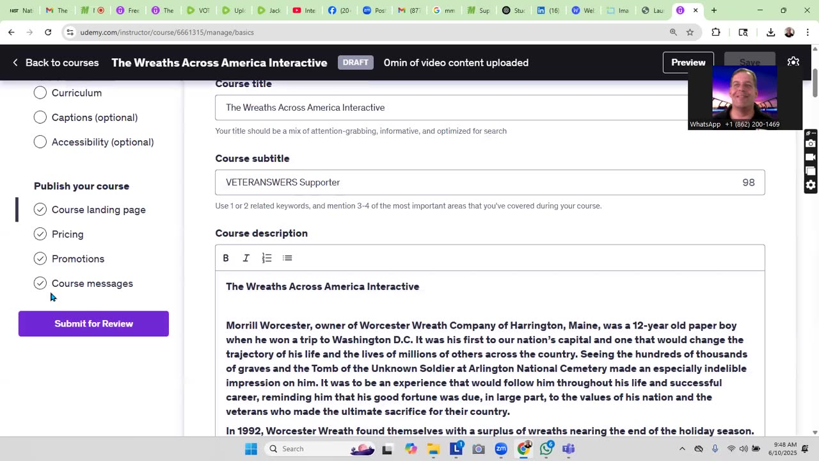Open the Windows Start menu
Viewport: 819px width, 461px height.
(x=251, y=449)
